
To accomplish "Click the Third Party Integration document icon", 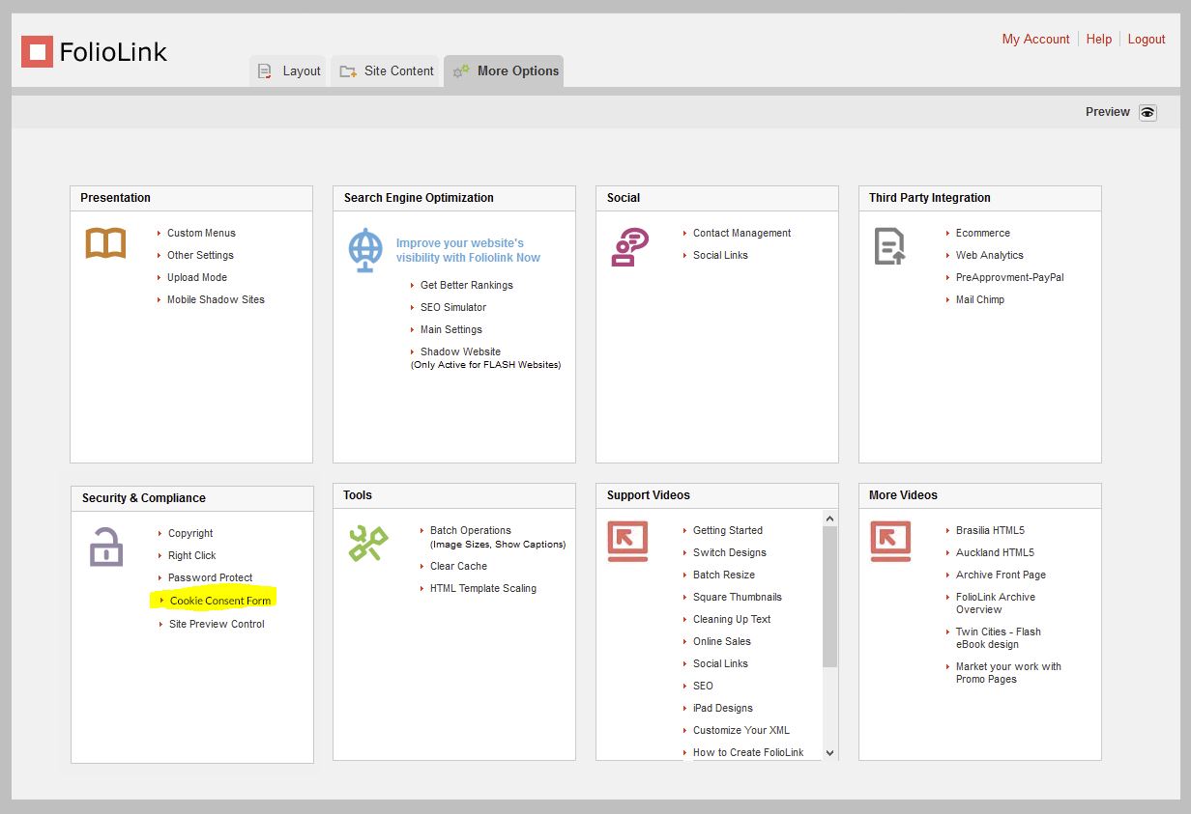I will click(889, 246).
